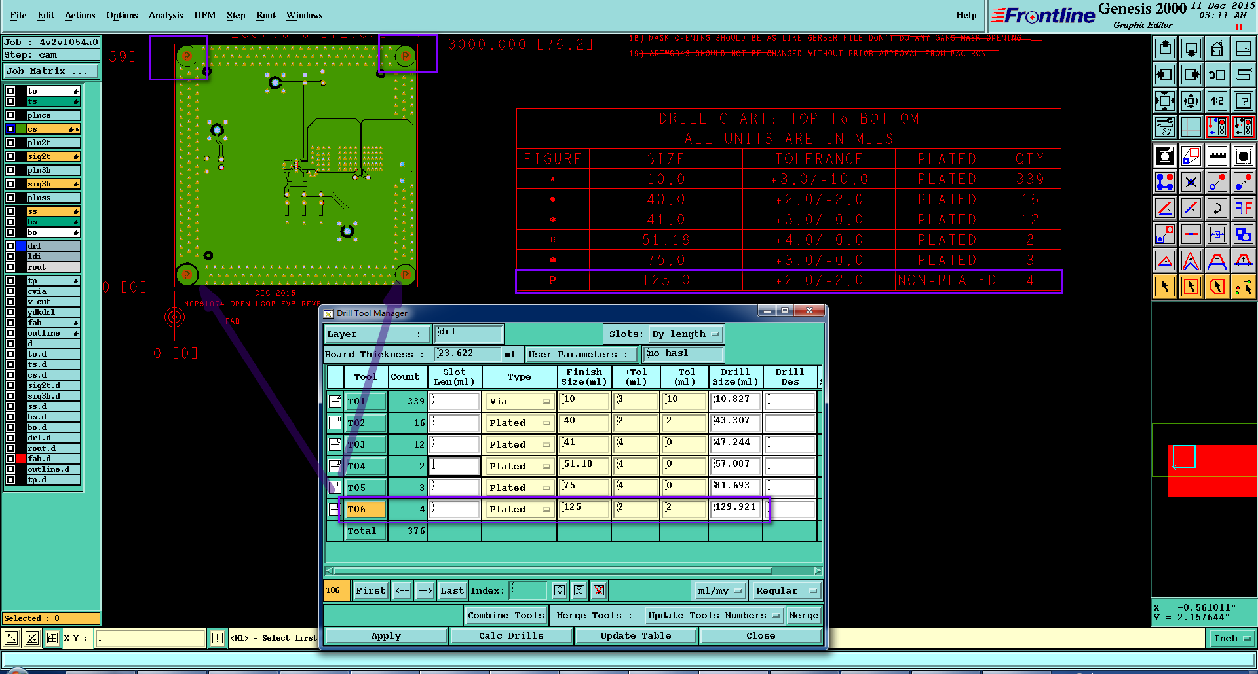Select the black arrow pointer tool
Image resolution: width=1258 pixels, height=674 pixels.
[1165, 287]
